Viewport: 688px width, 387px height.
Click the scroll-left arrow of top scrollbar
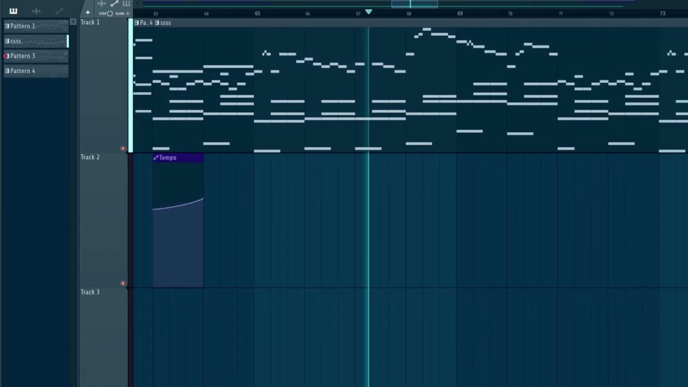[x=137, y=4]
